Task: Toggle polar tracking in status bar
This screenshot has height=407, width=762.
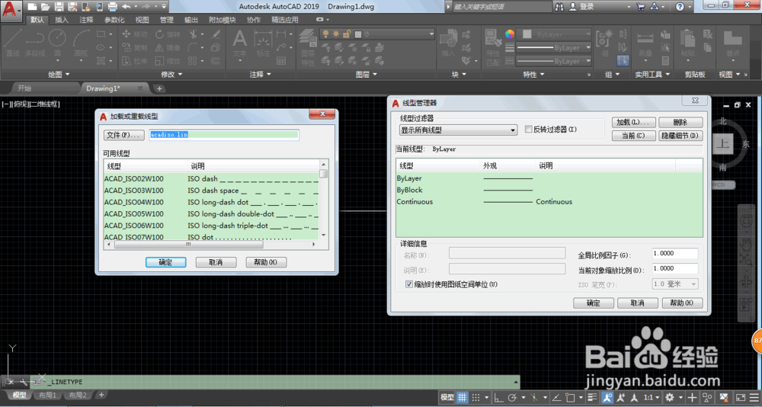Action: [x=512, y=397]
